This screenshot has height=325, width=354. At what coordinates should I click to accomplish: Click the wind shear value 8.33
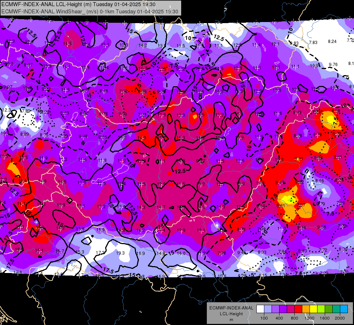(262, 252)
